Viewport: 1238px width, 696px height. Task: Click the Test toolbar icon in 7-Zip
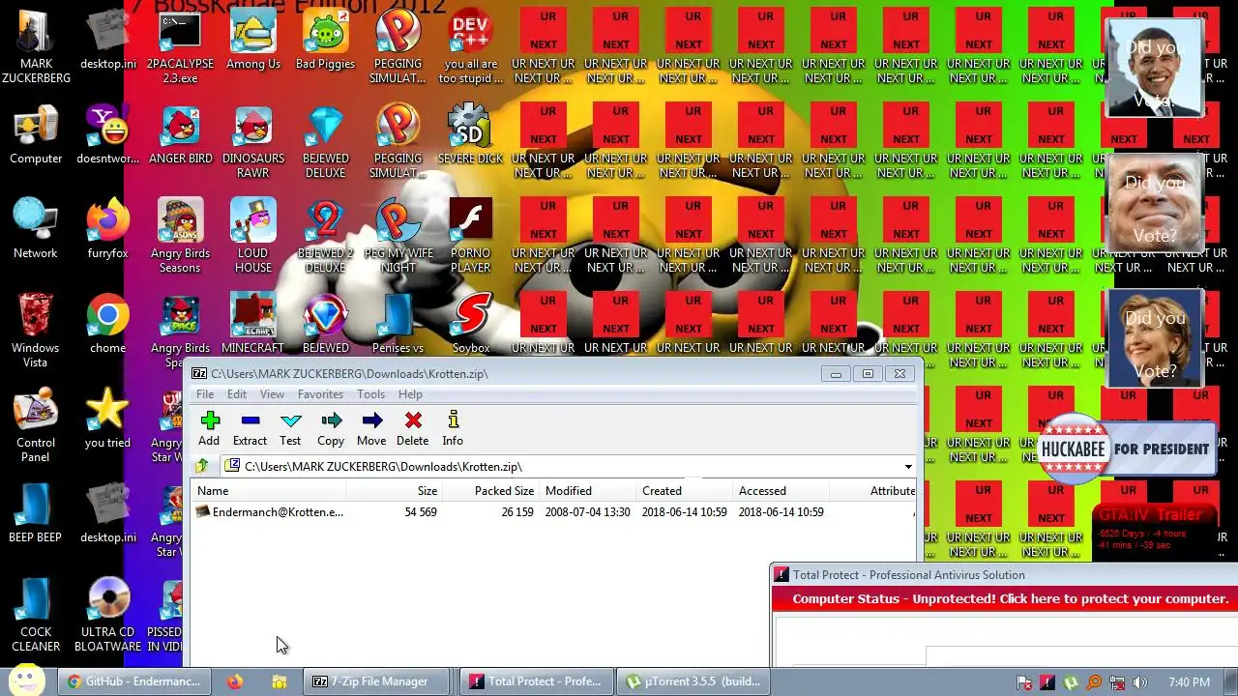pyautogui.click(x=290, y=429)
